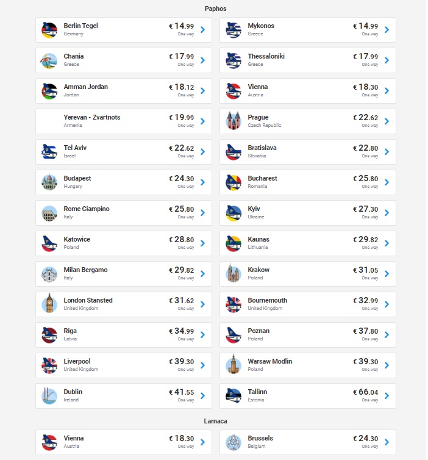The width and height of the screenshot is (428, 460).
Task: Click the chevron arrow beside Tallinn price
Action: (x=387, y=396)
